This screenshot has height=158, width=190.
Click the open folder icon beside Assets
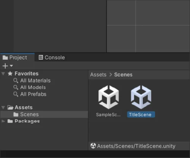coord(10,107)
